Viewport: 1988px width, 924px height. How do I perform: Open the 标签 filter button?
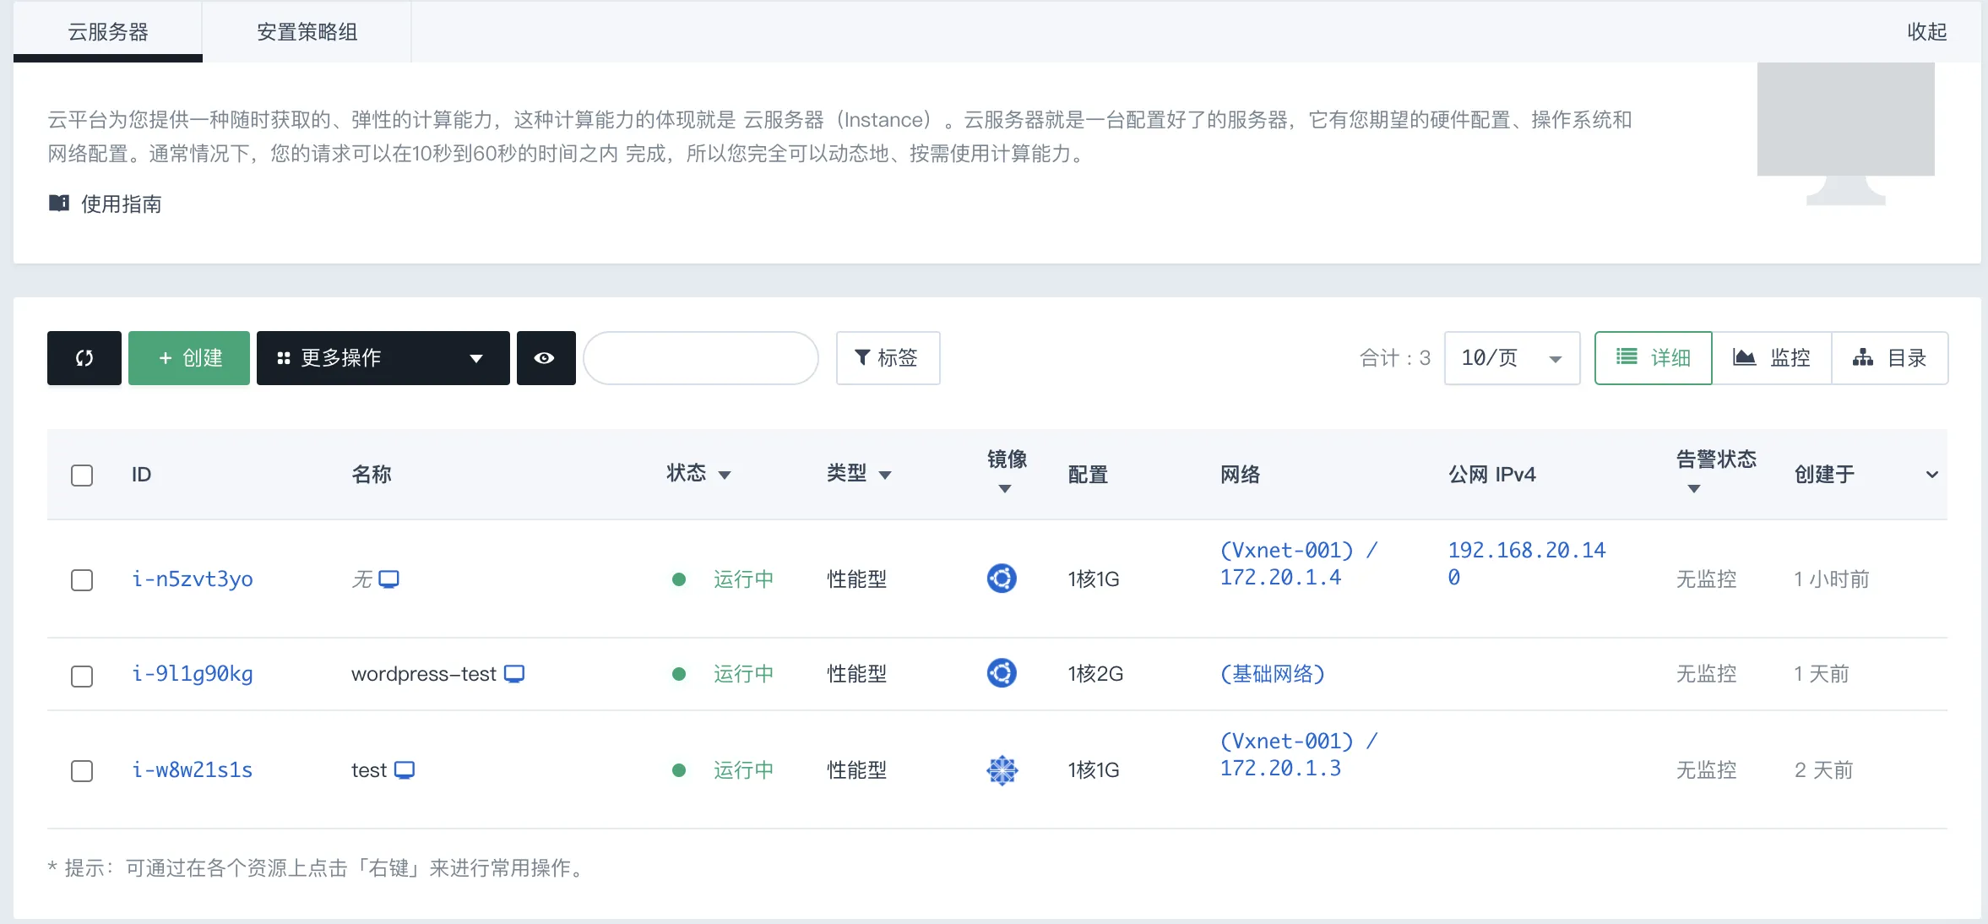(x=888, y=358)
